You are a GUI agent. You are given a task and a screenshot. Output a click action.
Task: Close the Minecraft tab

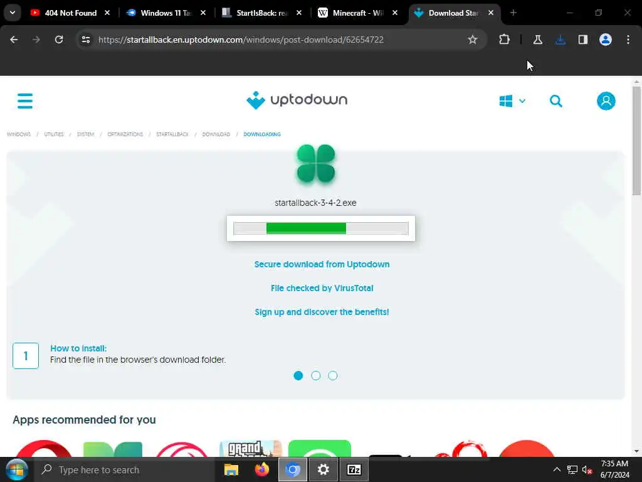coord(395,13)
